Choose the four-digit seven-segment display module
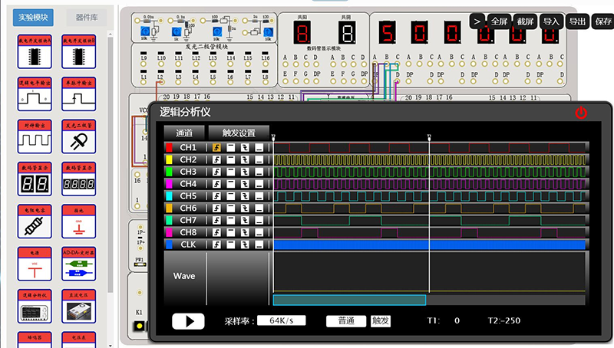The image size is (614, 348). 78,179
